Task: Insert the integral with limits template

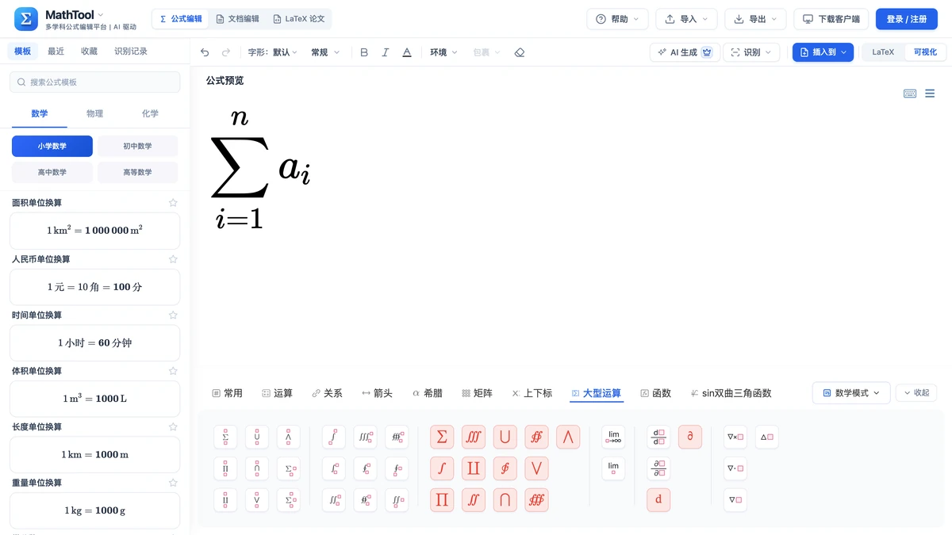Action: pyautogui.click(x=334, y=437)
